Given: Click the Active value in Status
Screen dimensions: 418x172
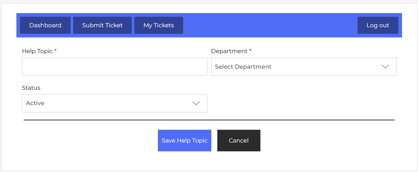Looking at the screenshot, I should click(x=35, y=103).
